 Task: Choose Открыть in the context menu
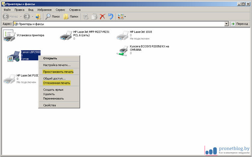point(59,58)
